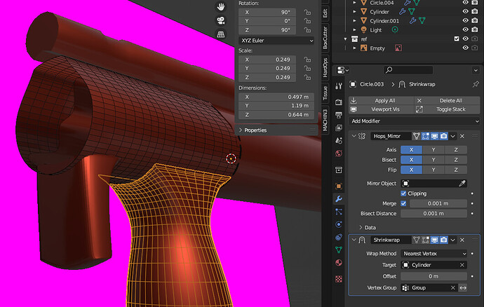Toggle the camera view icon in viewport
484x307 pixels.
click(x=220, y=20)
